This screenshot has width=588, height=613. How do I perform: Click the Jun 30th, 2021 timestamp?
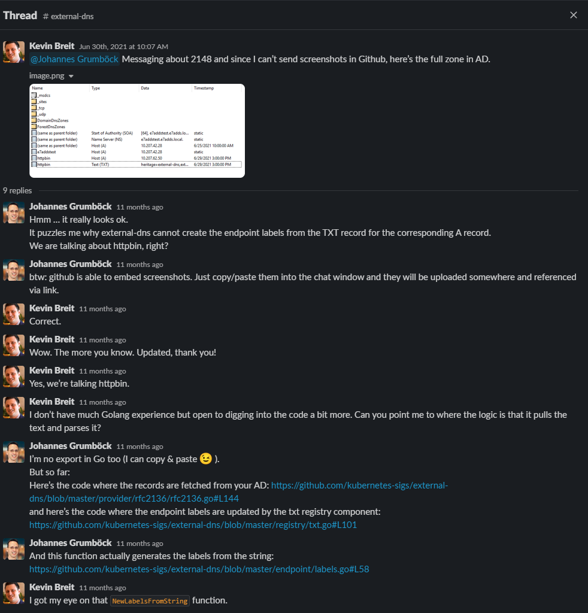pos(123,47)
